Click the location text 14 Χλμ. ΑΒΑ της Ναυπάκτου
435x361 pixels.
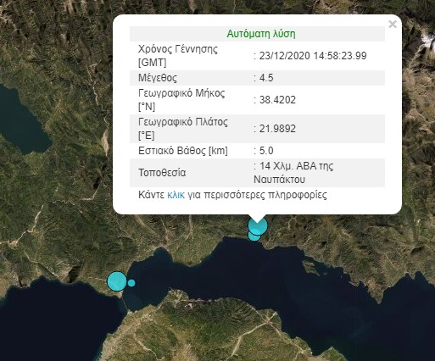pos(293,173)
